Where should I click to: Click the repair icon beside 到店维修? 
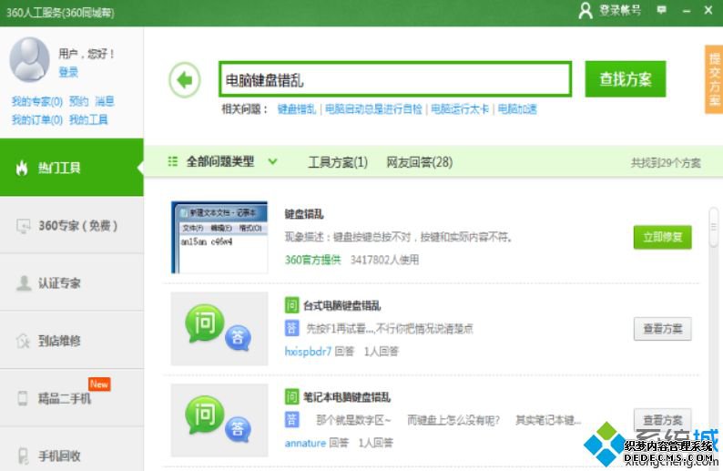click(23, 341)
